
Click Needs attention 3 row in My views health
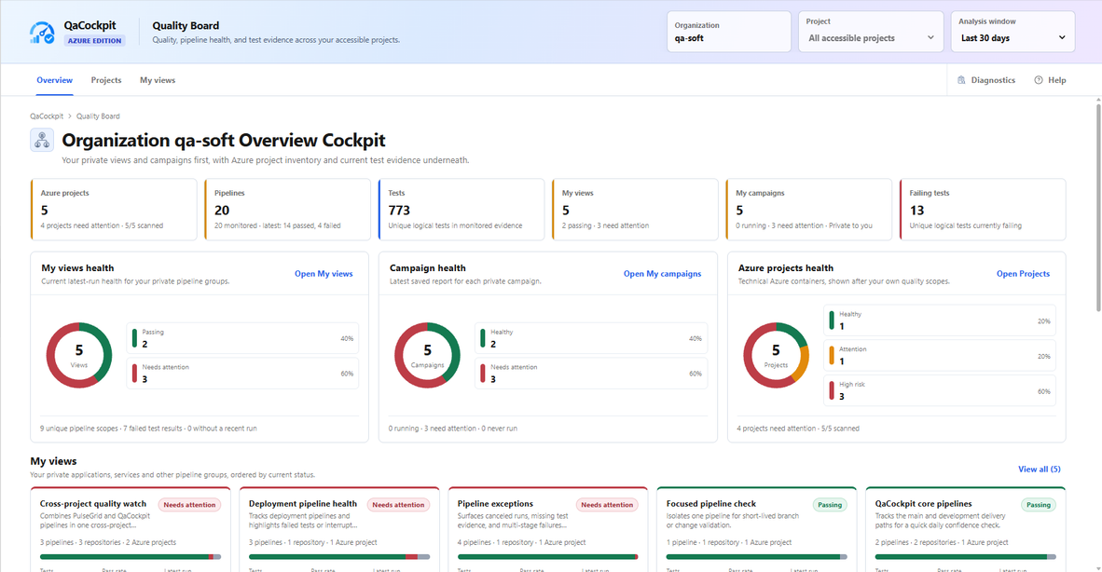242,374
